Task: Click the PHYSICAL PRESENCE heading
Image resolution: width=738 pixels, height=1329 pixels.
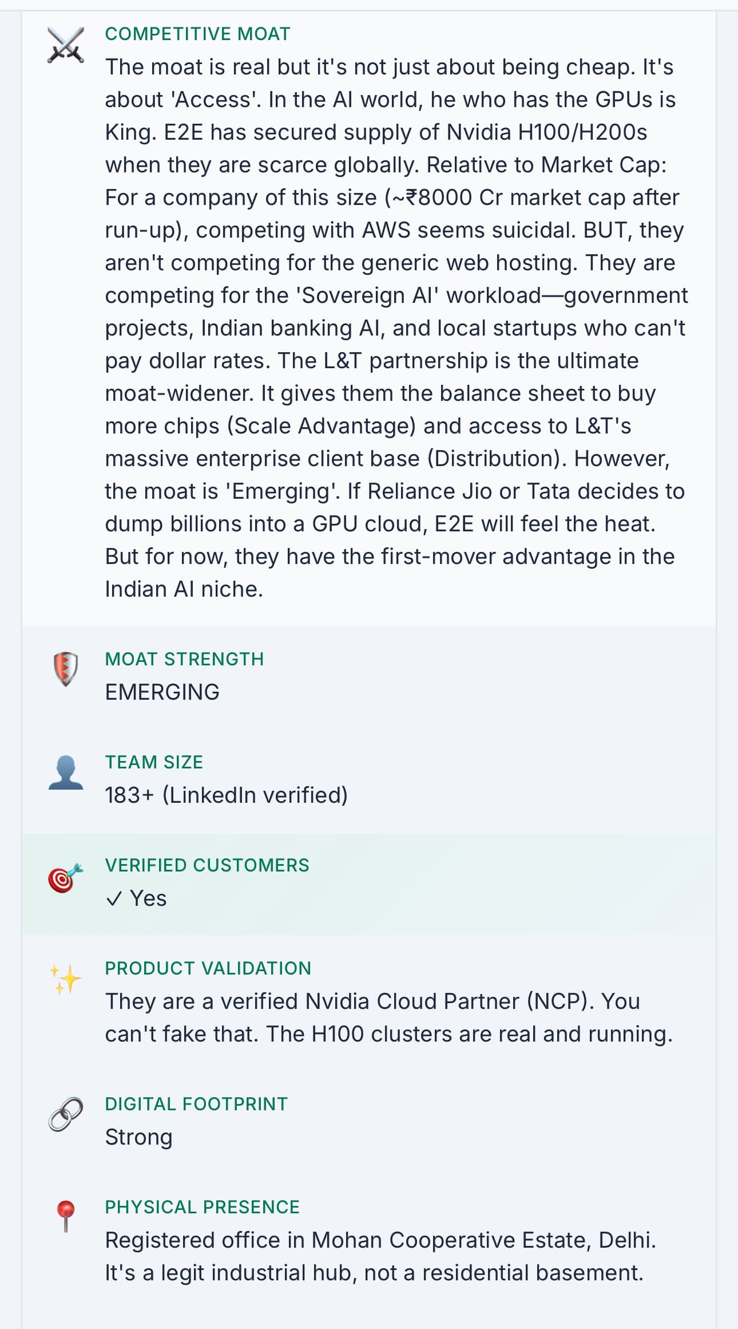Action: click(x=202, y=1207)
